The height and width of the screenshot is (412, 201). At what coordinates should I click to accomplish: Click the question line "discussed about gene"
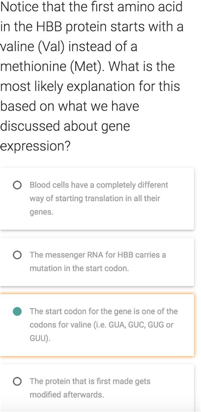click(x=65, y=127)
